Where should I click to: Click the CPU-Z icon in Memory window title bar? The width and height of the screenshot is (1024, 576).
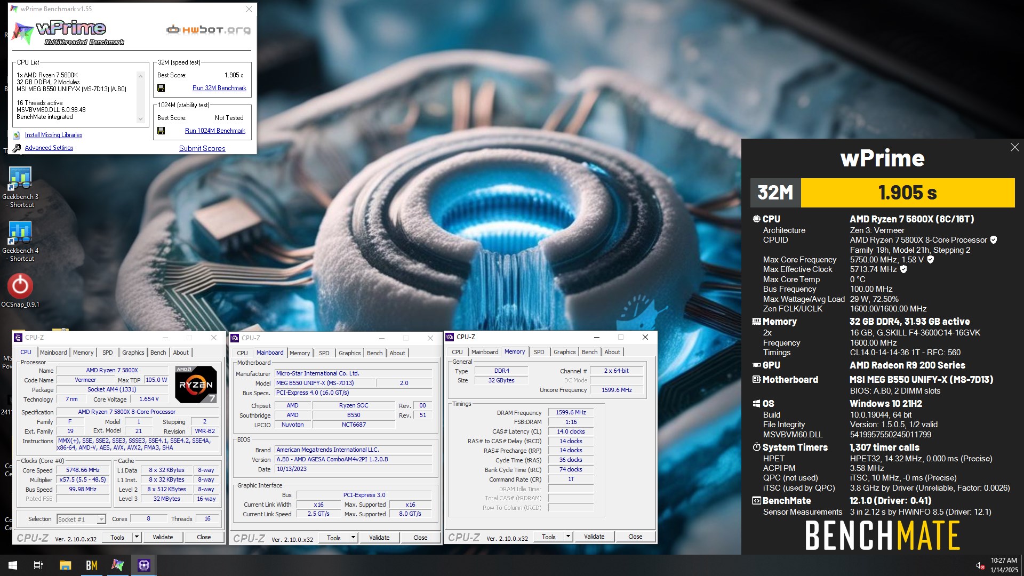450,337
